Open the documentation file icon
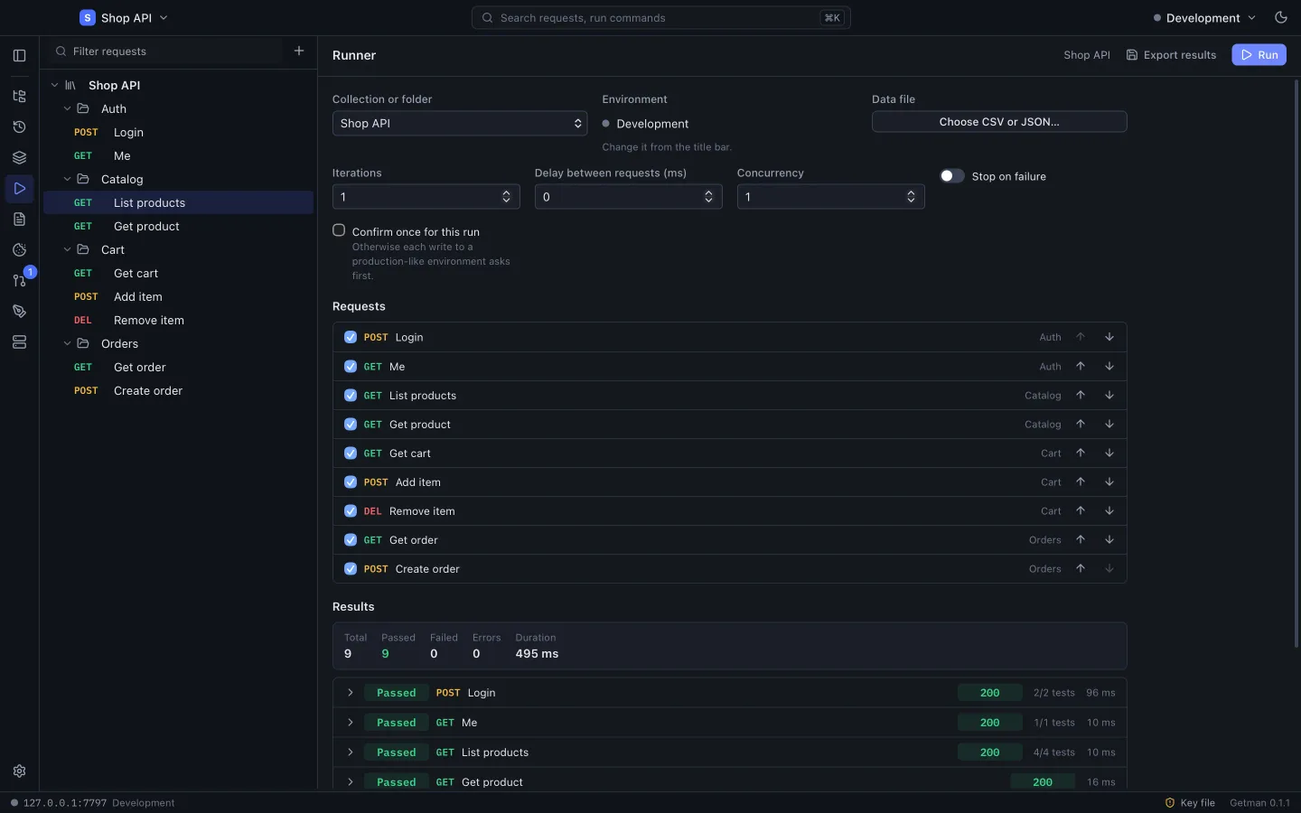The height and width of the screenshot is (813, 1301). (x=19, y=219)
